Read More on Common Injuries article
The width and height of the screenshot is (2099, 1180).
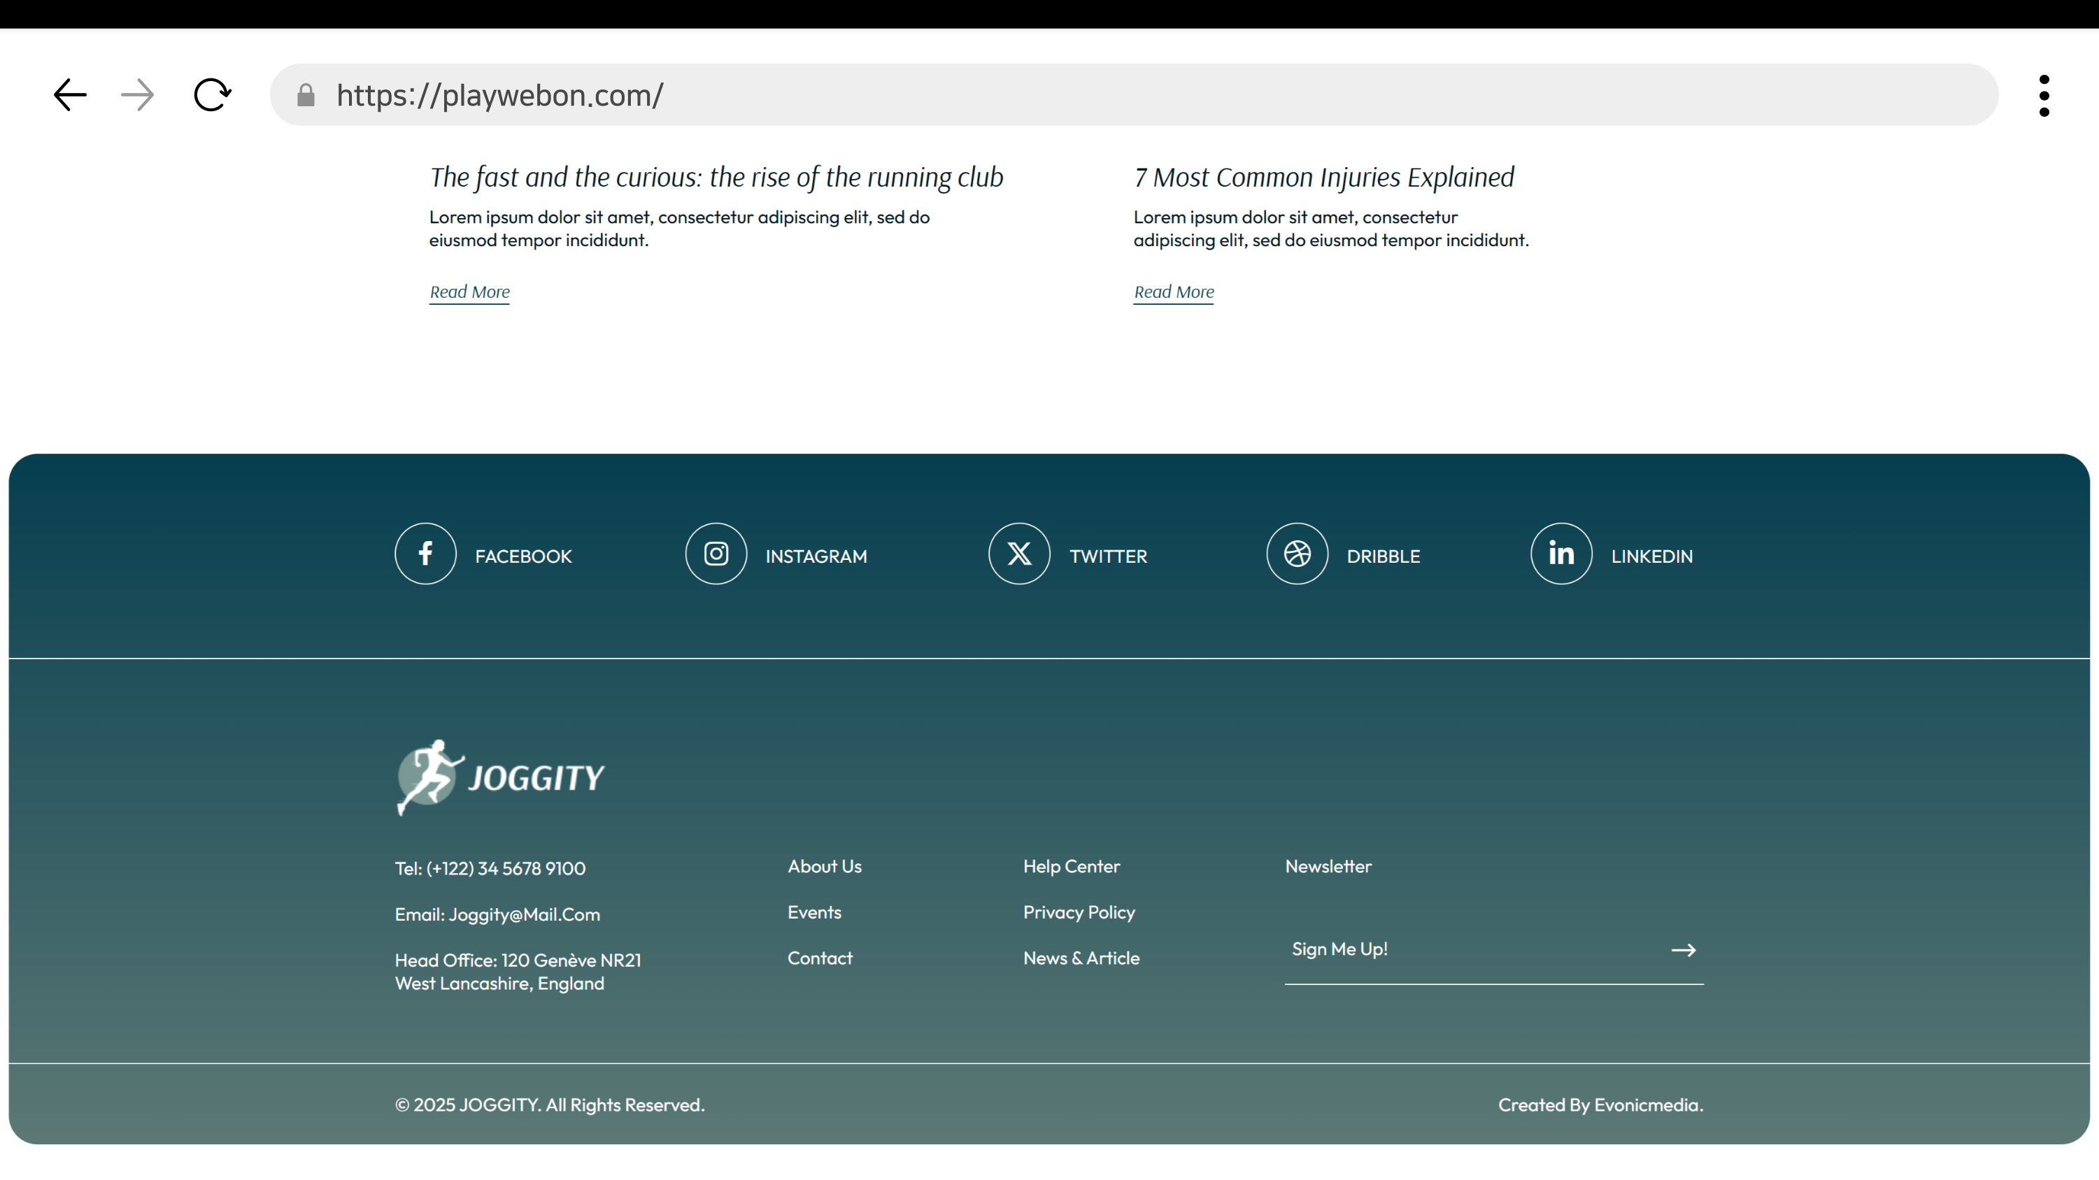(1174, 292)
